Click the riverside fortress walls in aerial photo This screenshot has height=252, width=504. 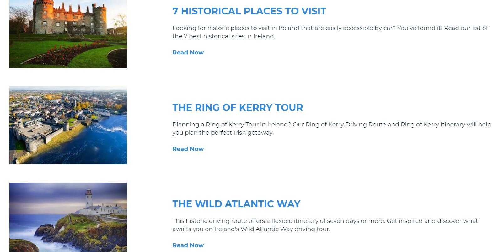41,135
